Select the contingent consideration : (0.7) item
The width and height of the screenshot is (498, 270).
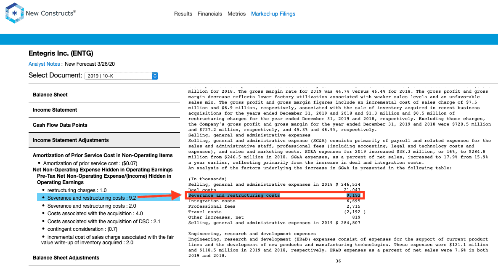(82, 229)
